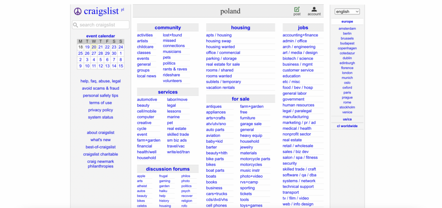The width and height of the screenshot is (442, 208).
Task: Open the english language dropdown
Action: coord(347,12)
